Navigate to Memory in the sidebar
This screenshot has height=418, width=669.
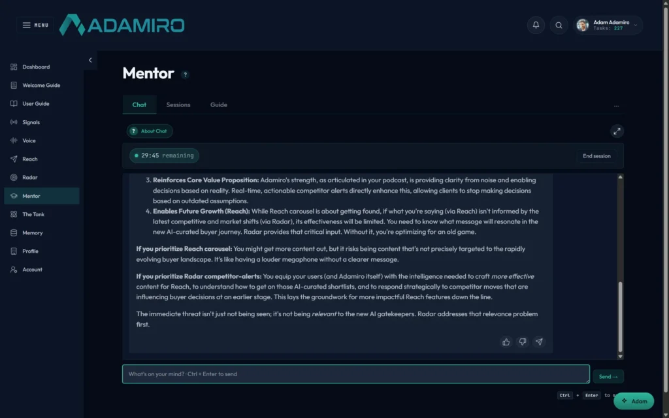point(42,233)
